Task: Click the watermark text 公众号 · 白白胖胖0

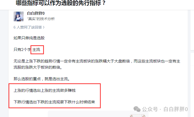Action: [x=165, y=109]
